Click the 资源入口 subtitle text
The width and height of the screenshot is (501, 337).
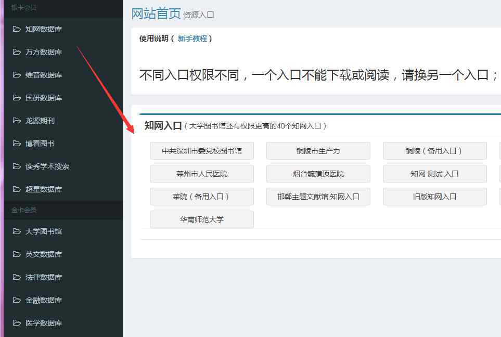click(198, 15)
